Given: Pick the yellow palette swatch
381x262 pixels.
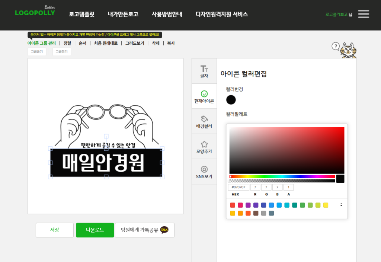Looking at the screenshot, I should (x=326, y=205).
